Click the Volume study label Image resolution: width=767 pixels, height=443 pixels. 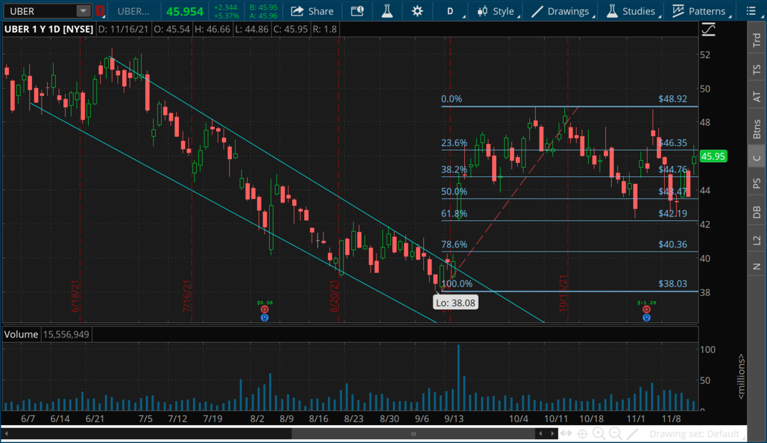pyautogui.click(x=21, y=334)
